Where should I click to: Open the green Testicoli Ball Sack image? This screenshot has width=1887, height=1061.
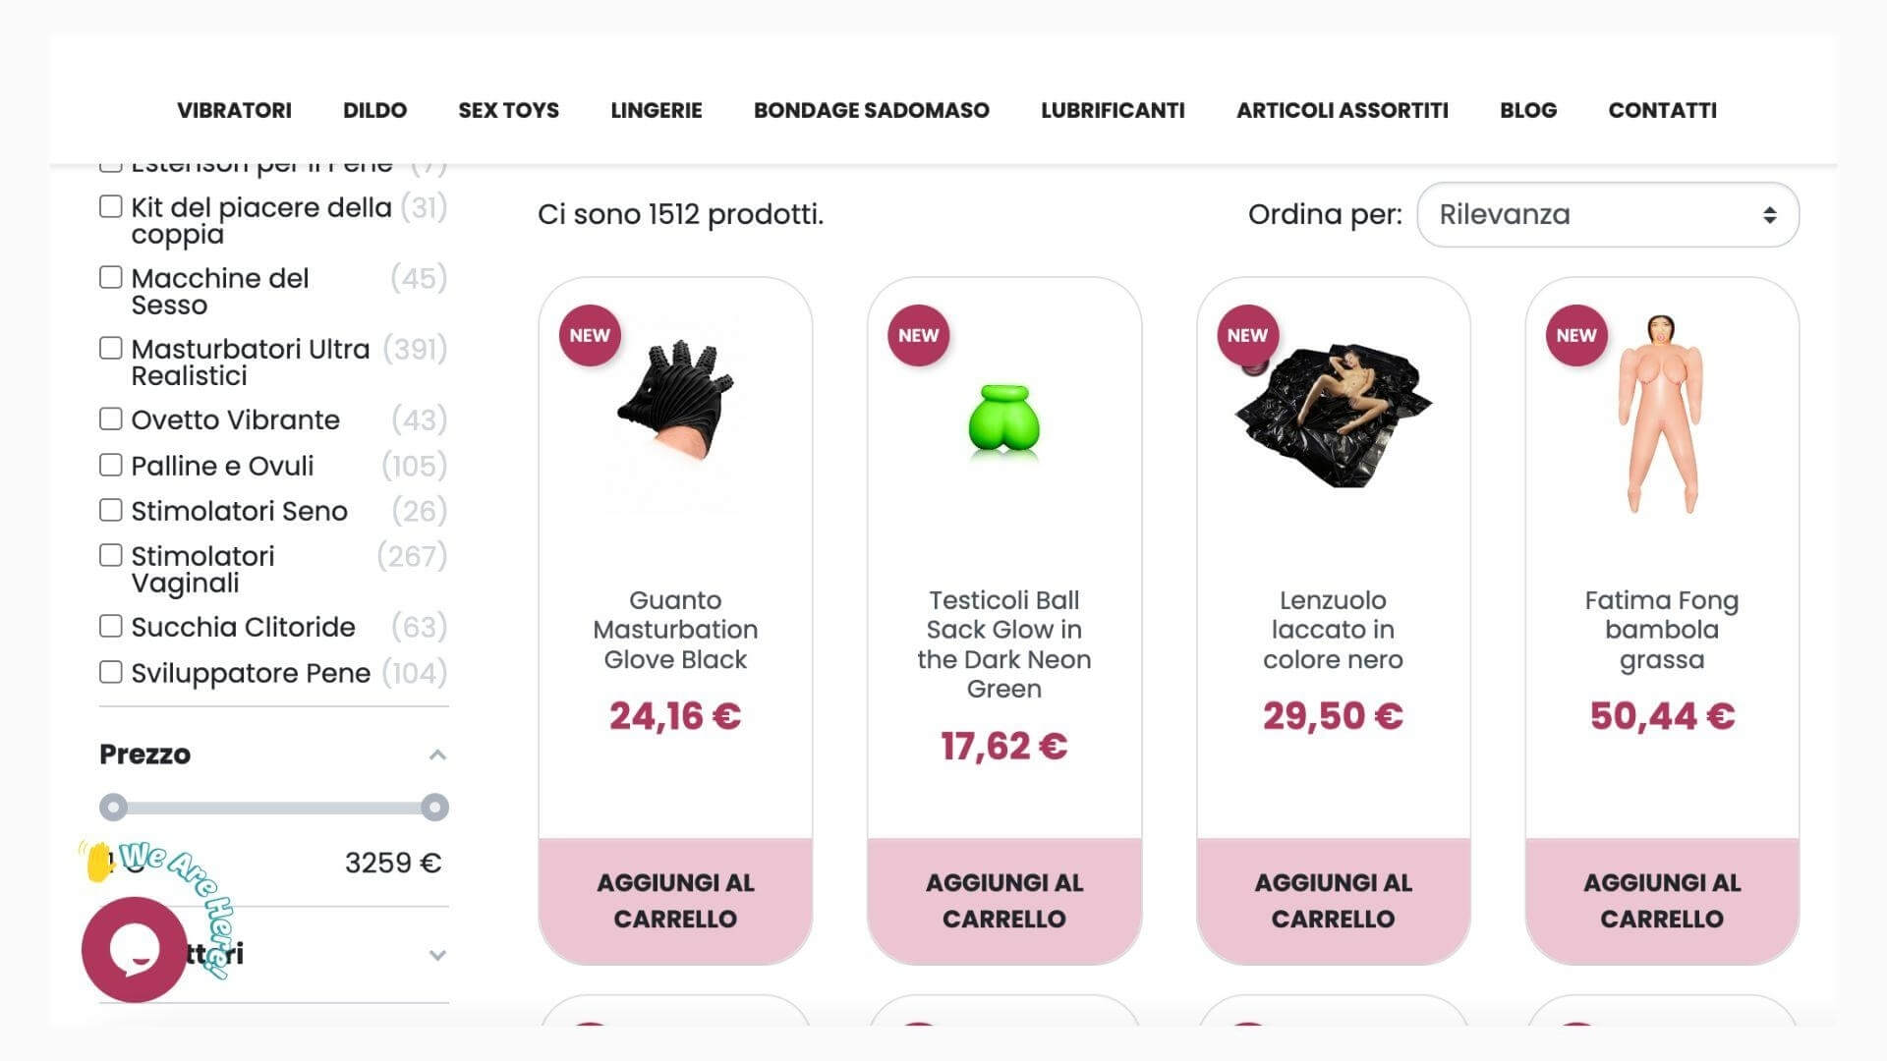click(1003, 422)
